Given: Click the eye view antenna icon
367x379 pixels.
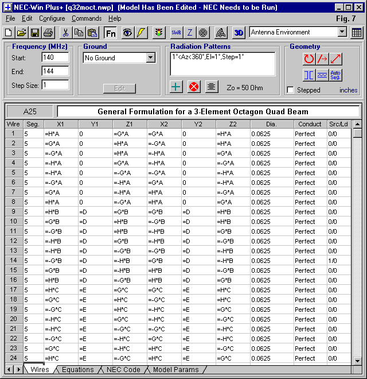Looking at the screenshot, I should tap(127, 33).
